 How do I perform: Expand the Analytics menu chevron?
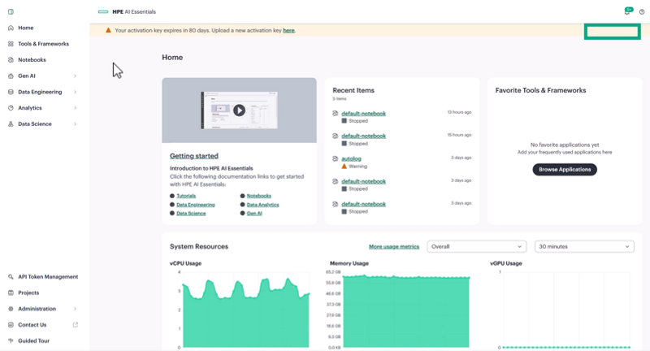tap(75, 108)
